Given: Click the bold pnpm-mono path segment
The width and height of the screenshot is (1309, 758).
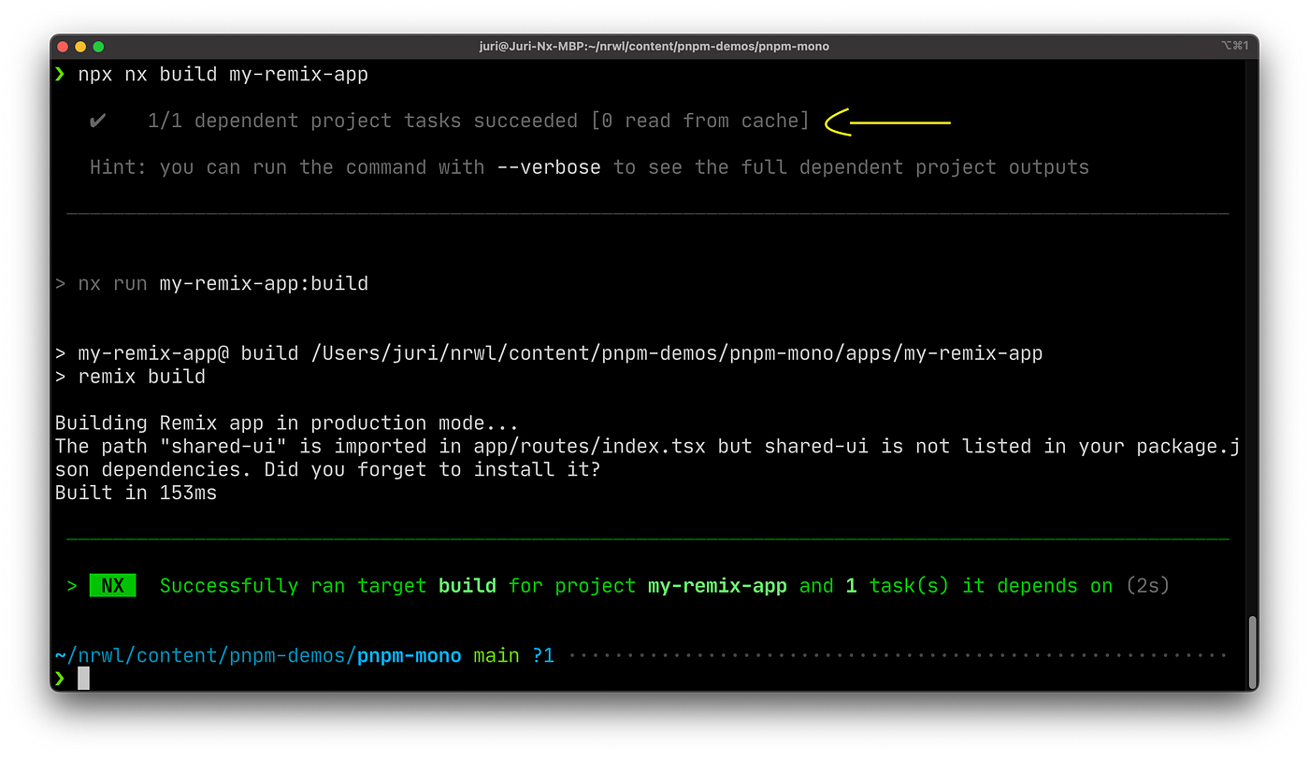Looking at the screenshot, I should pyautogui.click(x=409, y=654).
